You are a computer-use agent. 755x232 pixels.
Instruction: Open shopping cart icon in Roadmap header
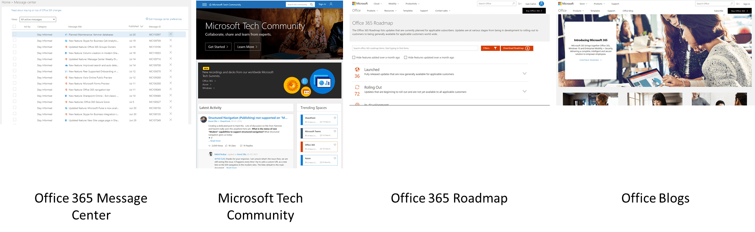[x=520, y=4]
